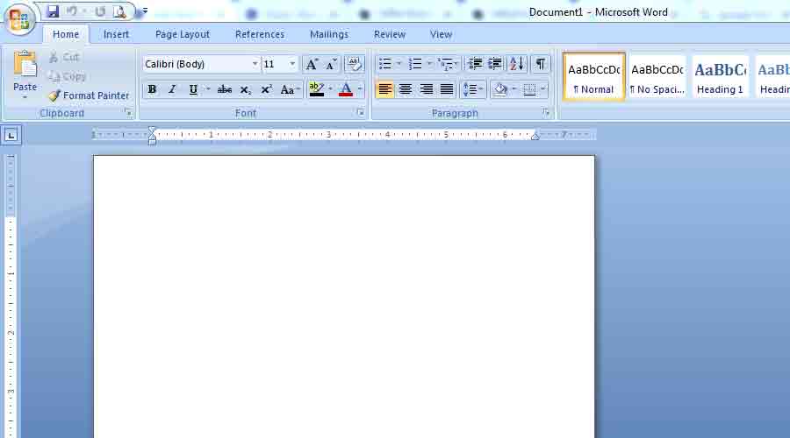Click inside the blank document page

343,297
